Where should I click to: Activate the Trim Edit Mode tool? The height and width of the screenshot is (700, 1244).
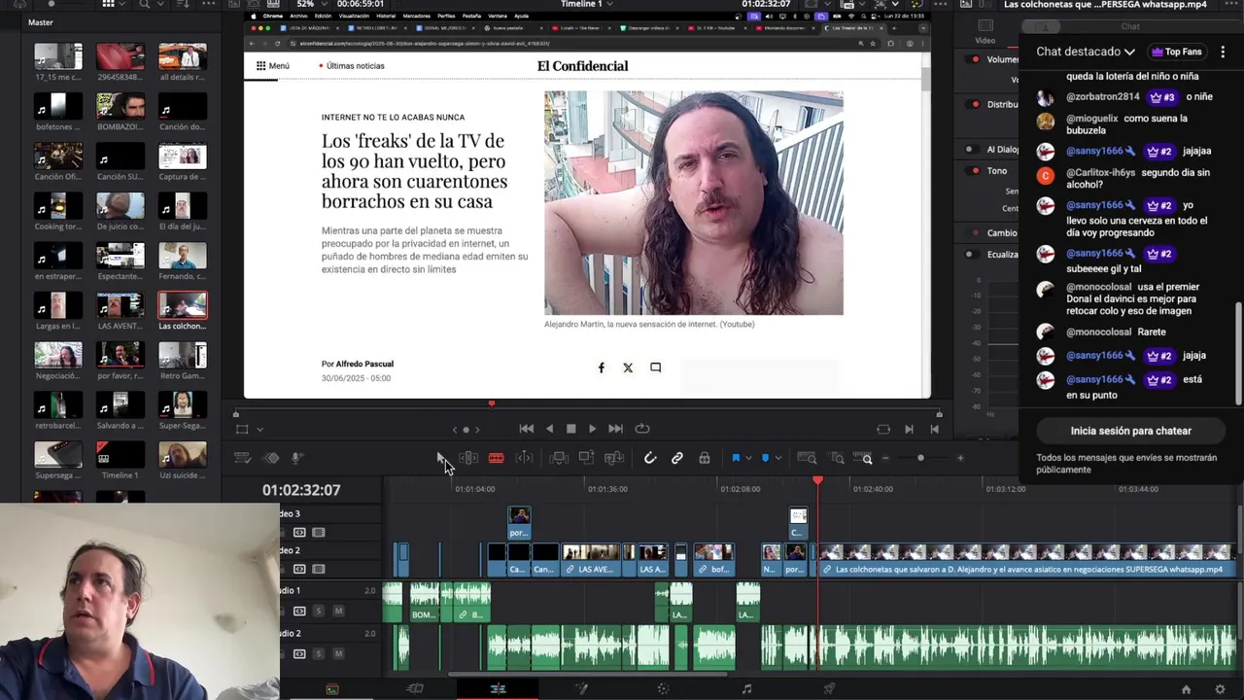pyautogui.click(x=468, y=458)
